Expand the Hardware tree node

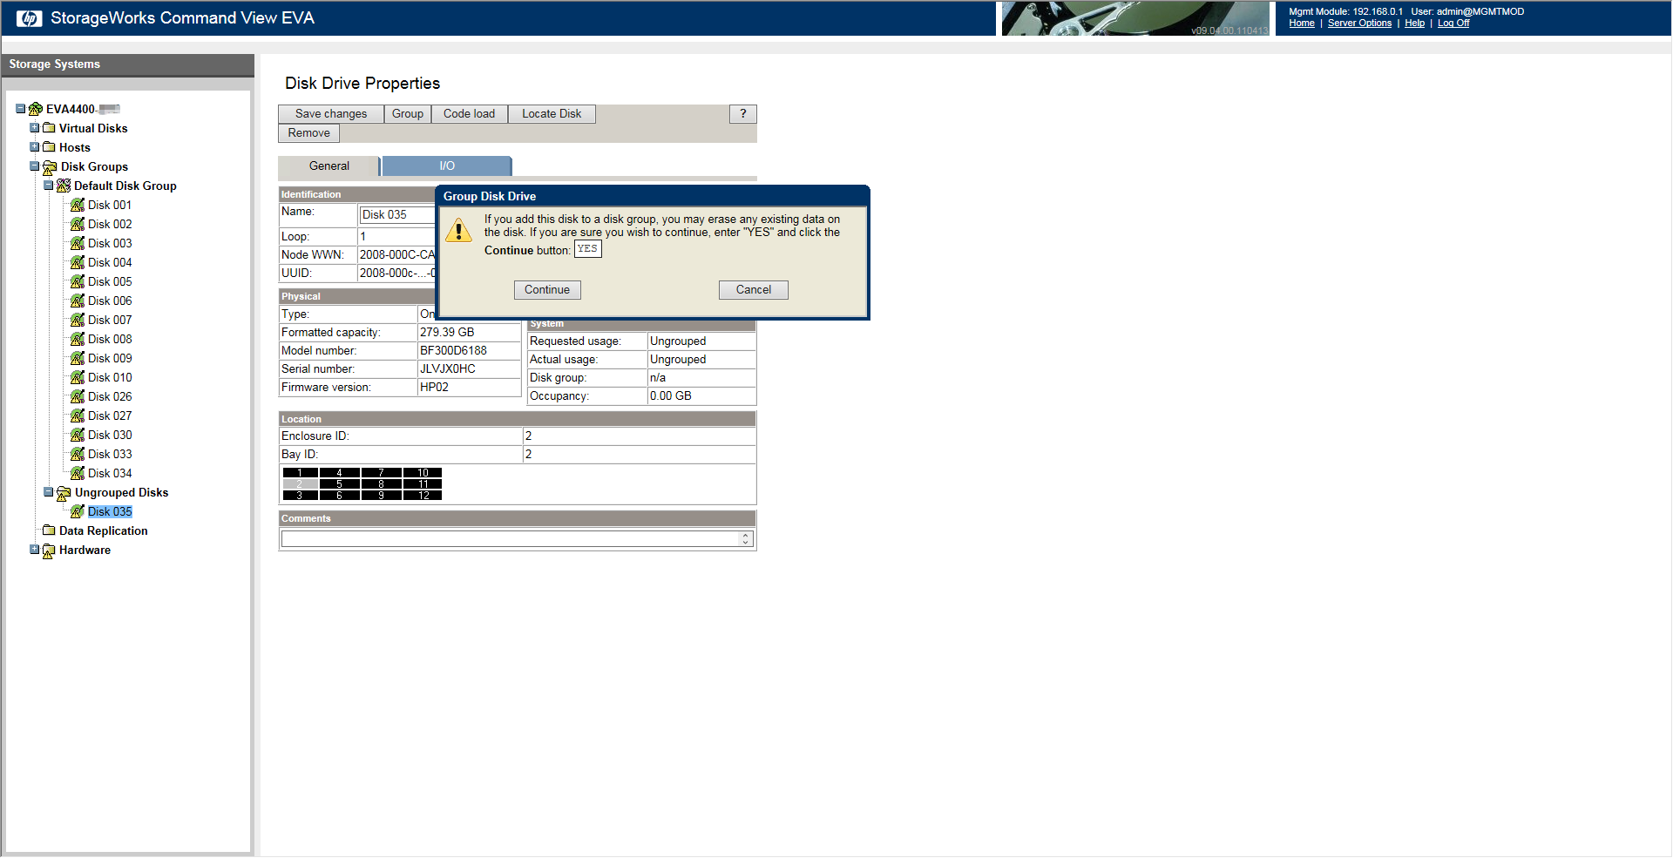(35, 550)
